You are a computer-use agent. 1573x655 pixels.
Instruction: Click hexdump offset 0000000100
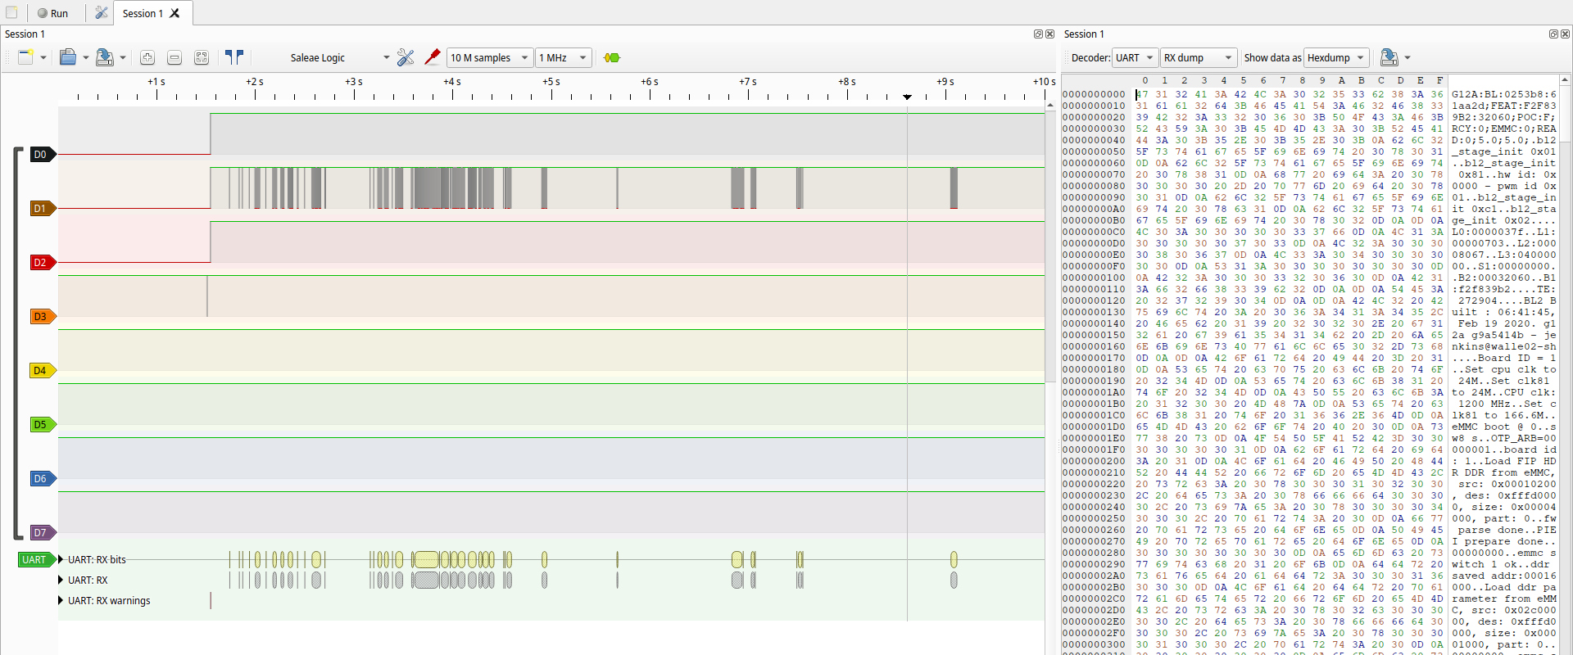1094,278
